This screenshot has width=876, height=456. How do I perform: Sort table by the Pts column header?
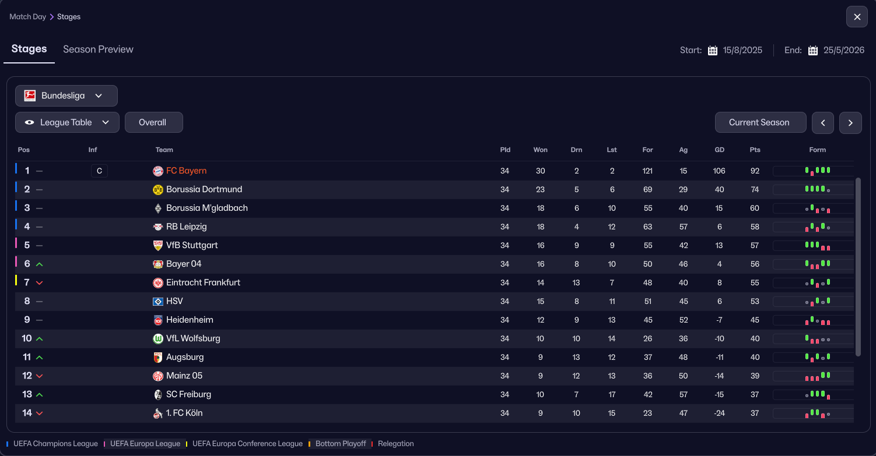click(x=755, y=150)
